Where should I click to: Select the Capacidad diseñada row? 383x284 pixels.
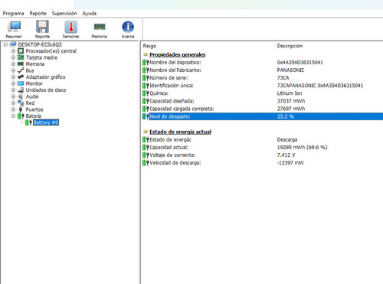pyautogui.click(x=262, y=101)
